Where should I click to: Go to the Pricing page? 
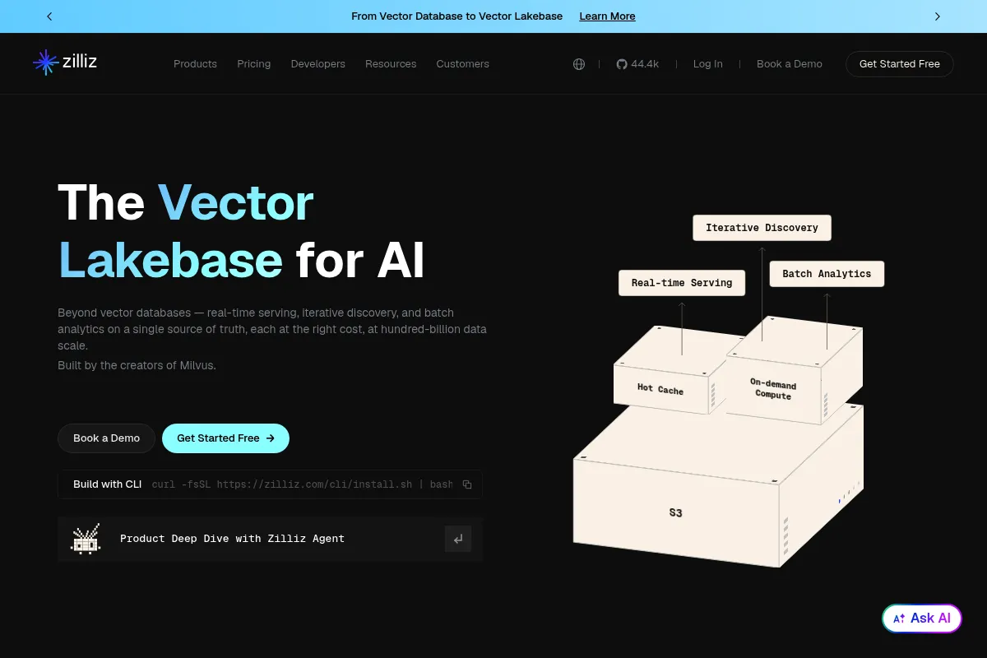pyautogui.click(x=254, y=64)
